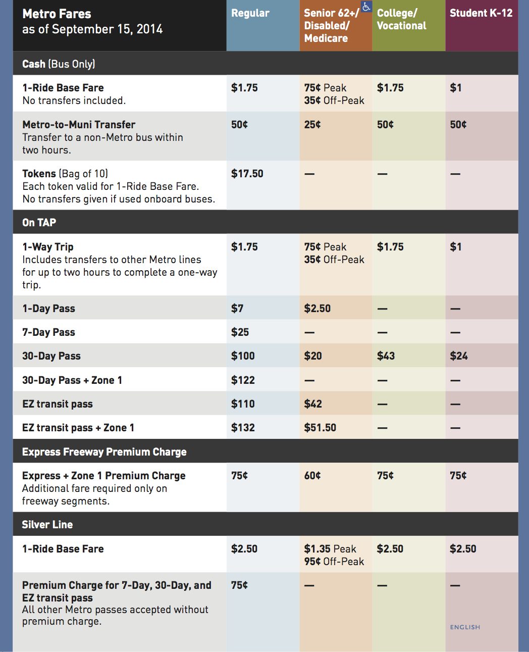
Task: Click the Cash (Bus Only) section header
Action: 59,64
